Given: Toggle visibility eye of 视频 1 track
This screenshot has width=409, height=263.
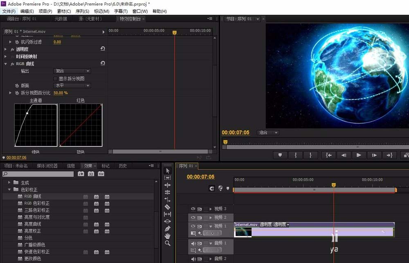Looking at the screenshot, I should click(193, 226).
